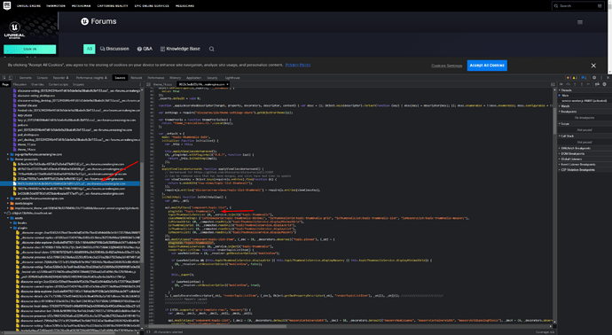Click MetaHuman in top navigation

(x=82, y=6)
